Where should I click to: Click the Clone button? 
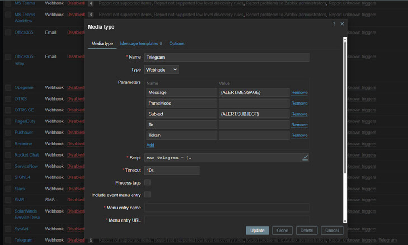coord(282,230)
